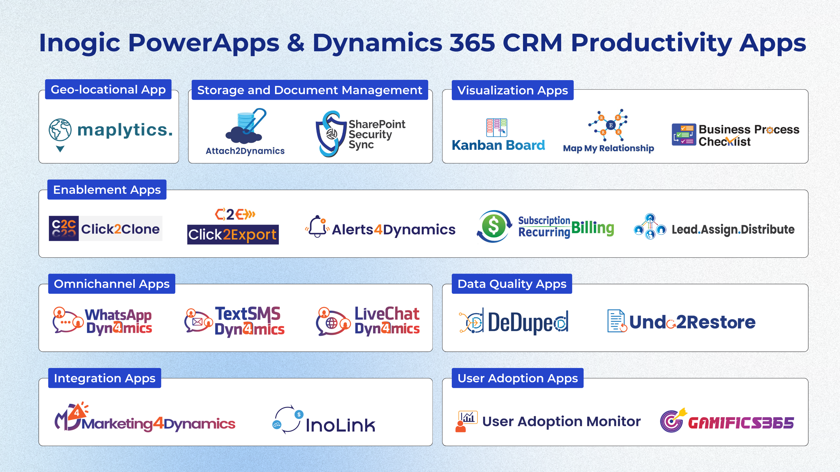Open the Attach2Dynamics text link
The width and height of the screenshot is (840, 472).
coord(245,151)
